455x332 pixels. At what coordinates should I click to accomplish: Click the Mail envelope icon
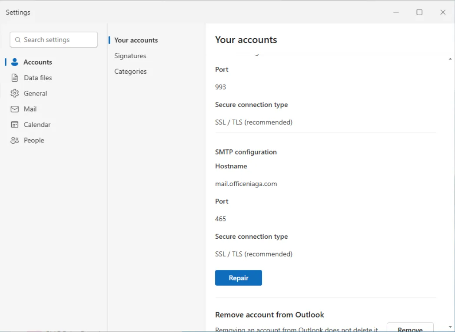[14, 109]
